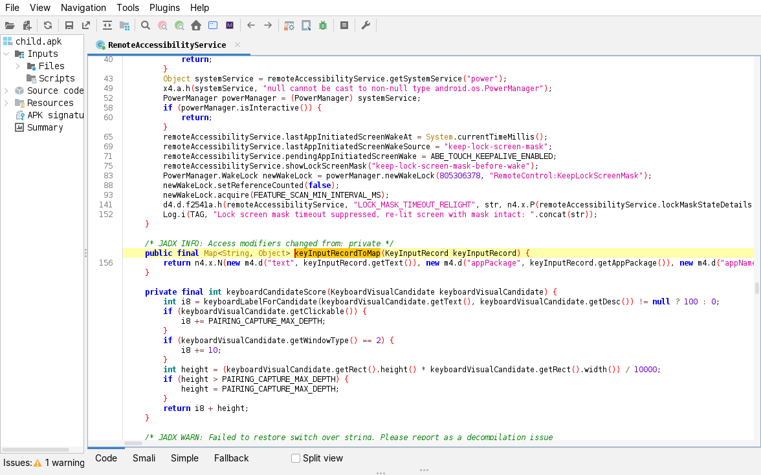Collapse the Inputs tree node

[x=6, y=54]
